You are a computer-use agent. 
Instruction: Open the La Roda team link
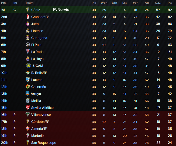click(37, 52)
